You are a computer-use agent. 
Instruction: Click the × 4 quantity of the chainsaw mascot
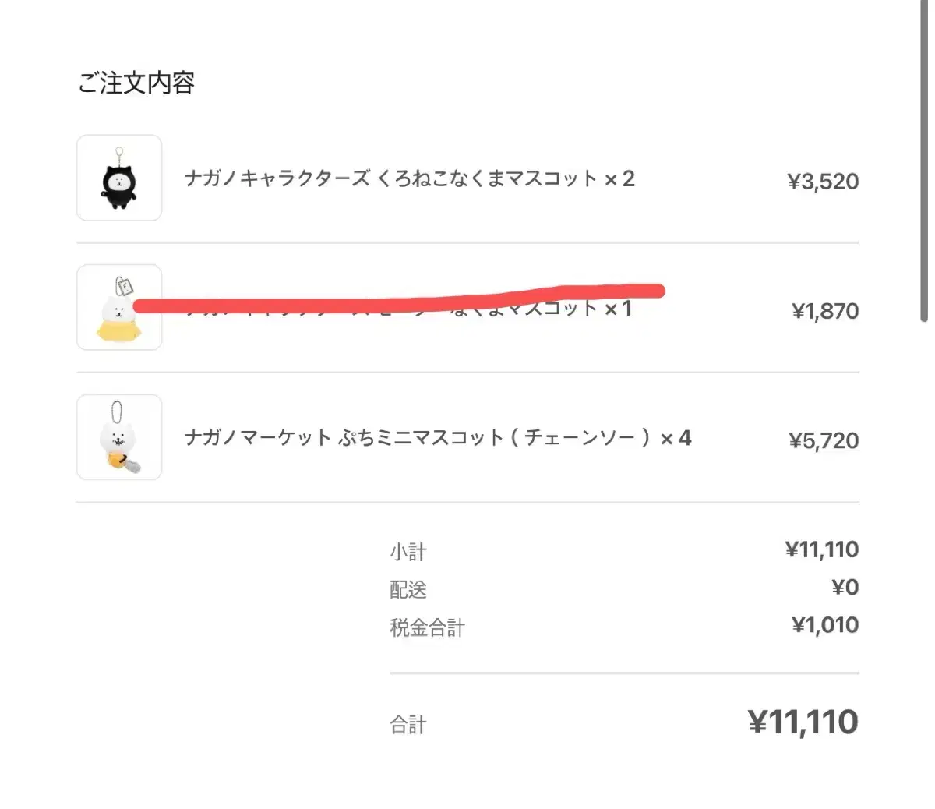[676, 438]
